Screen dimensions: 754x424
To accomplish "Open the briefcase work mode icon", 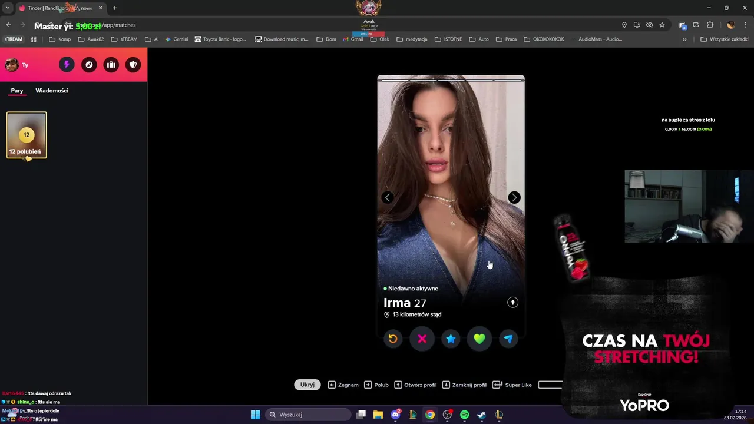I will tap(111, 65).
